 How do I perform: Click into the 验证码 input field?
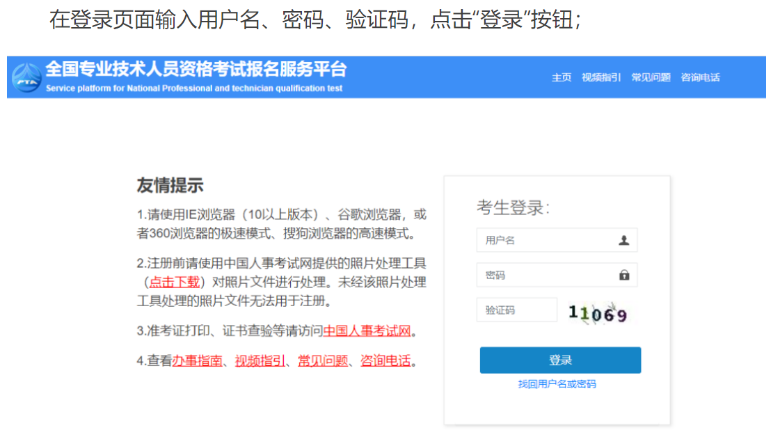pyautogui.click(x=516, y=310)
